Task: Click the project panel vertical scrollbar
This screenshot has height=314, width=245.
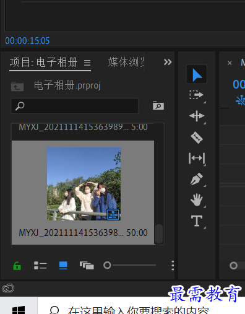Action: pyautogui.click(x=159, y=233)
